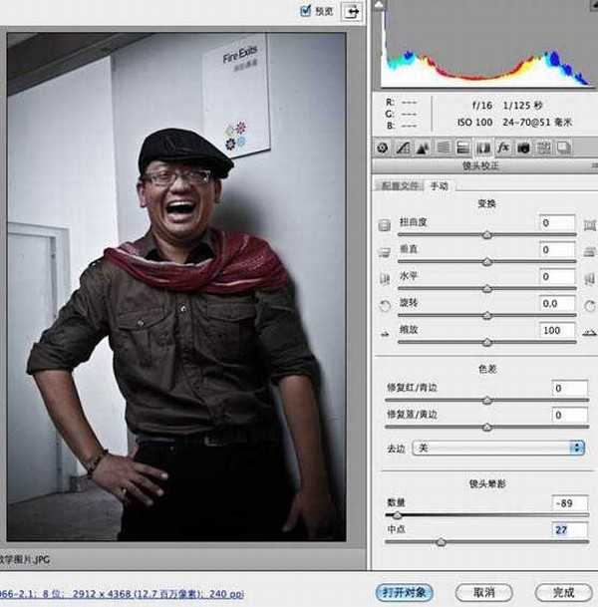Click the 完成 done button
This screenshot has height=607, width=598.
click(563, 592)
